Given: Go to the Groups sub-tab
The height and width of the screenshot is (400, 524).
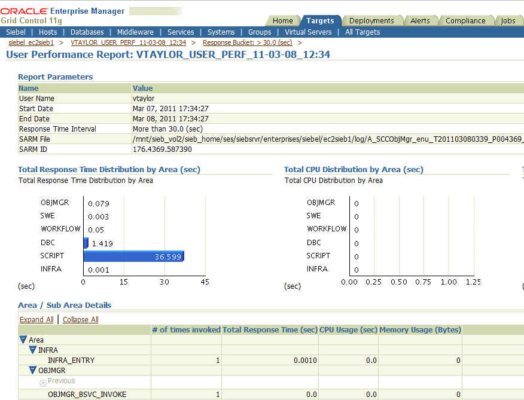Looking at the screenshot, I should pos(260,32).
